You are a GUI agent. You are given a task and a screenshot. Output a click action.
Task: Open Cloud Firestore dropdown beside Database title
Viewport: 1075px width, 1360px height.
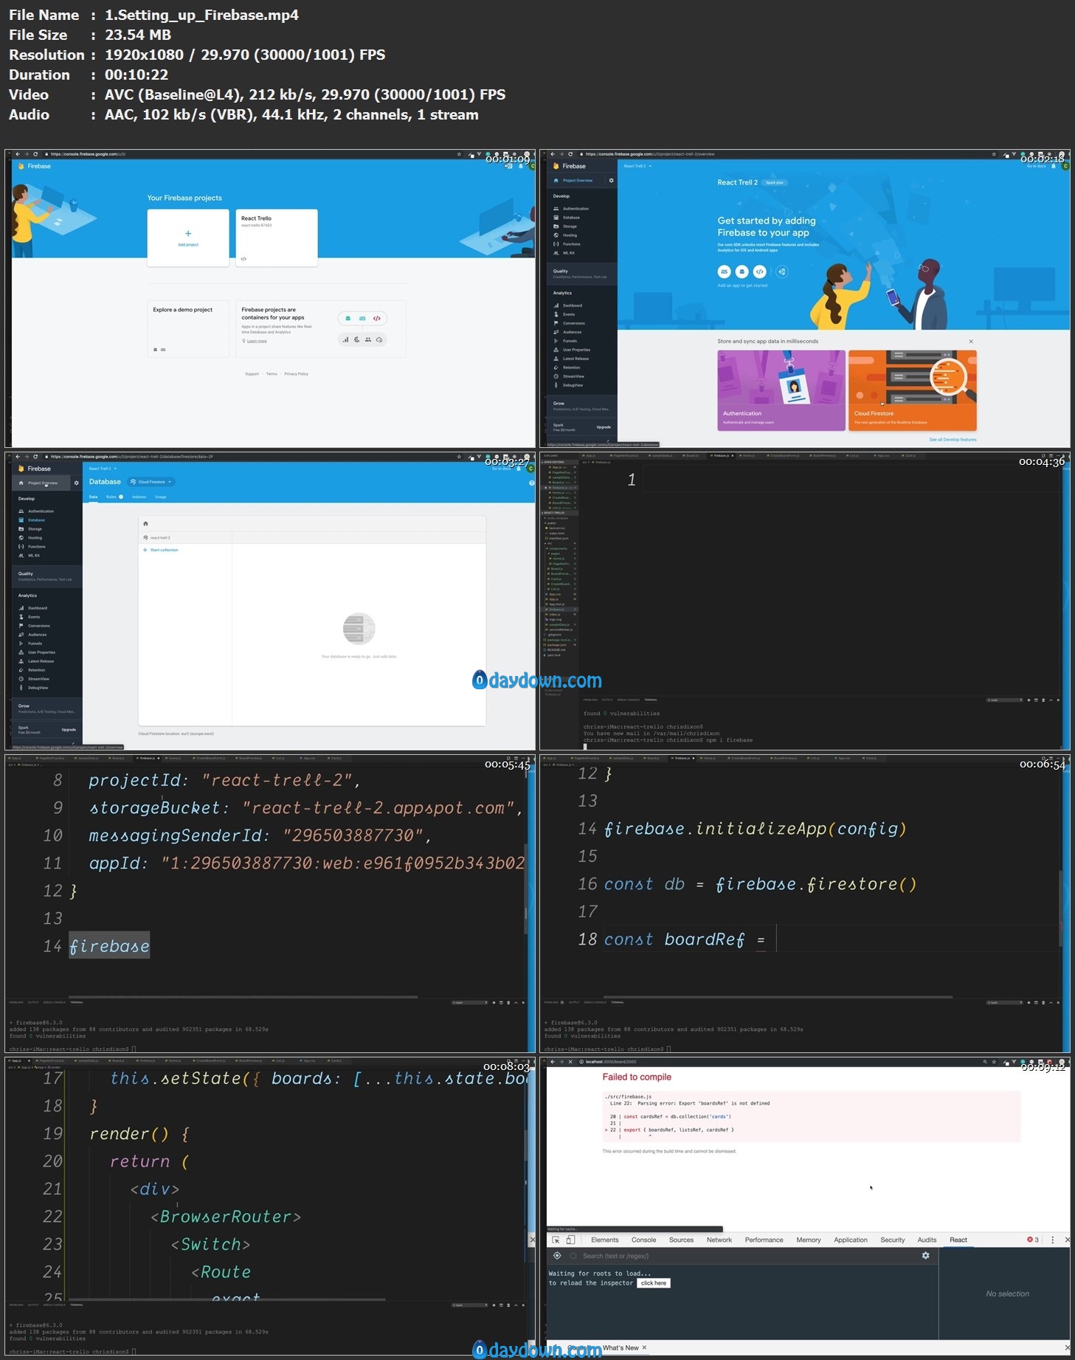(x=151, y=482)
